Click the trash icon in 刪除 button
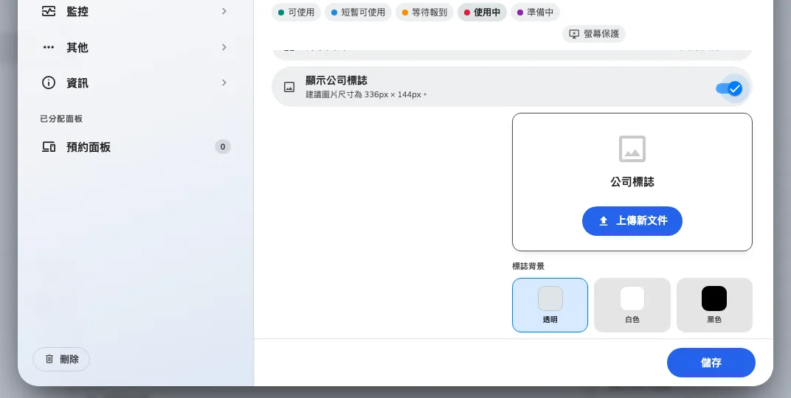791x398 pixels. [x=49, y=359]
